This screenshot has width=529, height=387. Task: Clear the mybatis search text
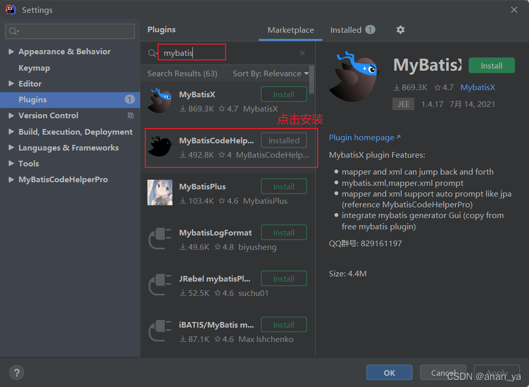click(x=302, y=53)
